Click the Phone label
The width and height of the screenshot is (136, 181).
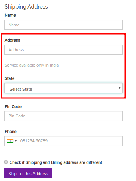point(11,132)
